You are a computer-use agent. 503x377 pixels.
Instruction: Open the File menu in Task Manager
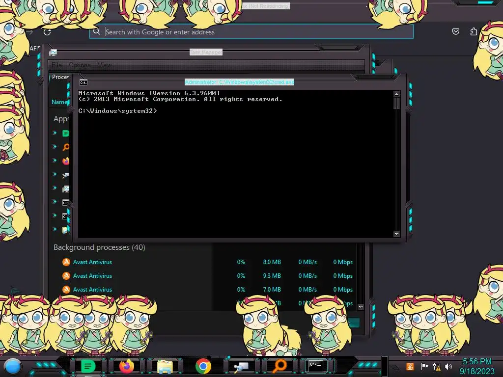[x=56, y=65]
